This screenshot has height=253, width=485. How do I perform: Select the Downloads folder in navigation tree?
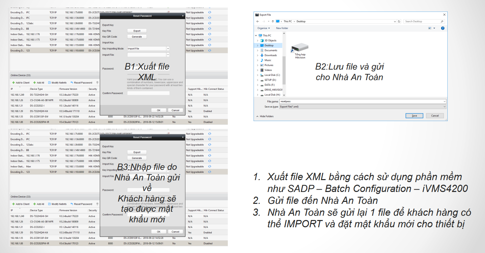click(268, 55)
